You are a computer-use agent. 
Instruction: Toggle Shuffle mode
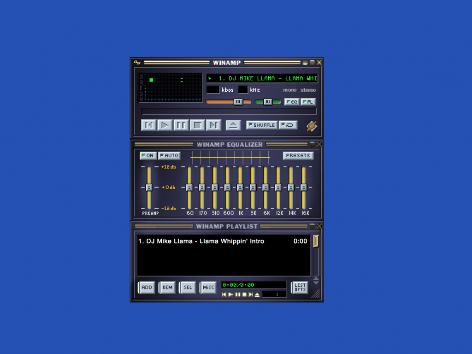click(x=262, y=125)
